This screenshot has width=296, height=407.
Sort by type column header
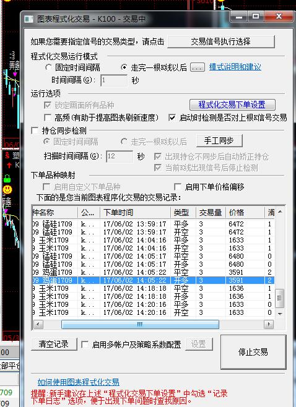[183, 213]
